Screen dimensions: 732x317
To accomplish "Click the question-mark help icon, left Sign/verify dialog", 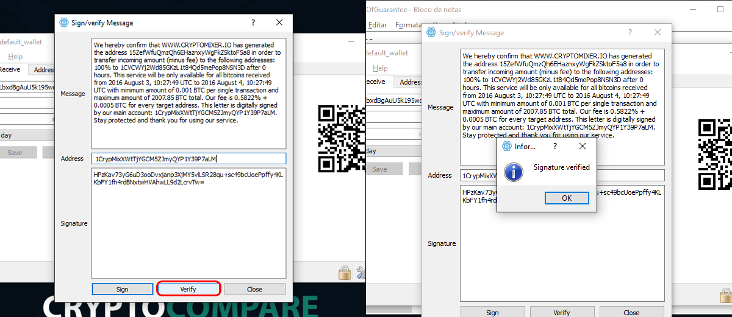I will coord(253,23).
